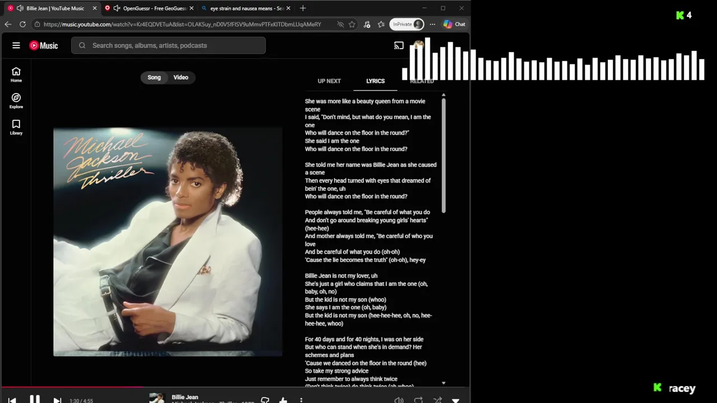Add page to favorites with star icon
Screen dimensions: 717x403
pyautogui.click(x=352, y=24)
